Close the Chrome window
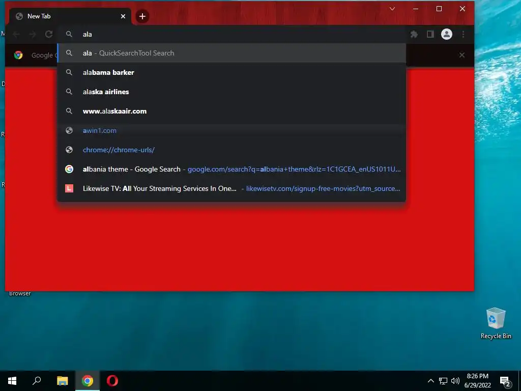The image size is (521, 391). coord(462,9)
